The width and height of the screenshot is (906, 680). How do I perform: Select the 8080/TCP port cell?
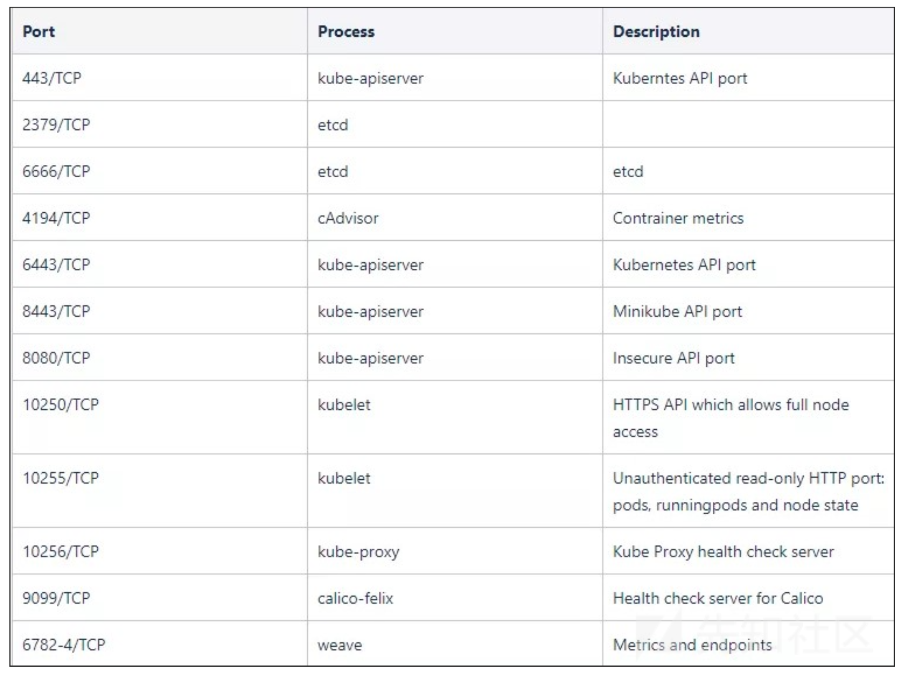click(x=56, y=358)
